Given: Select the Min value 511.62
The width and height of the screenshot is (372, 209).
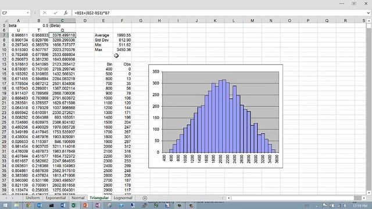Looking at the screenshot, I should (x=122, y=45).
